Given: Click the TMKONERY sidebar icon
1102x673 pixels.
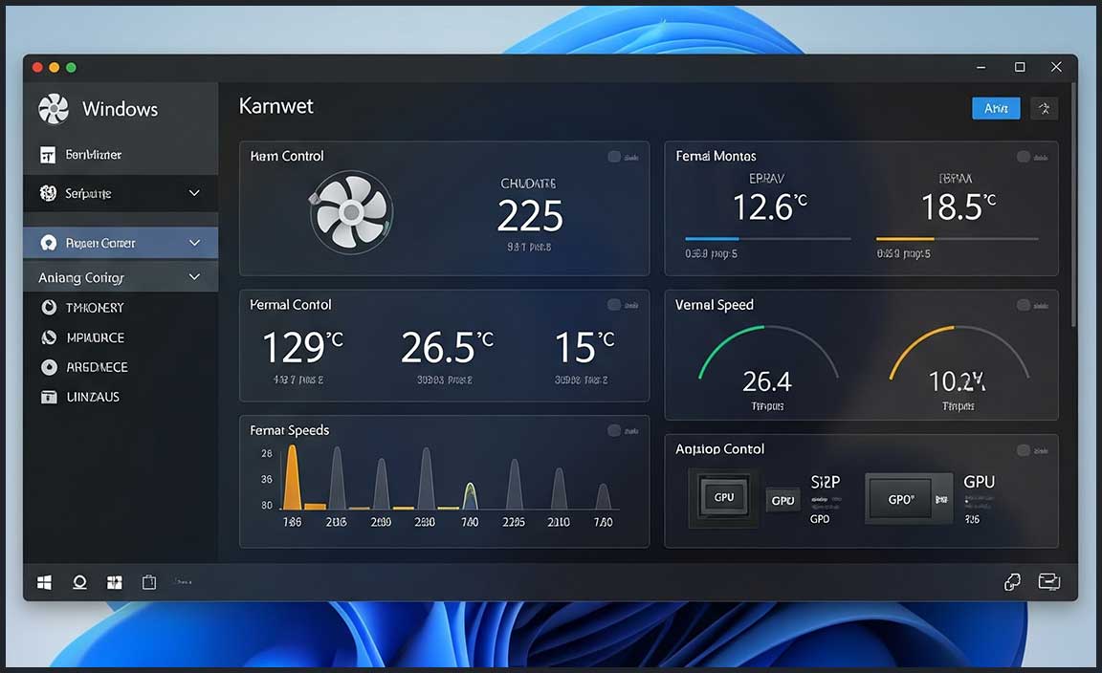Looking at the screenshot, I should pos(49,307).
